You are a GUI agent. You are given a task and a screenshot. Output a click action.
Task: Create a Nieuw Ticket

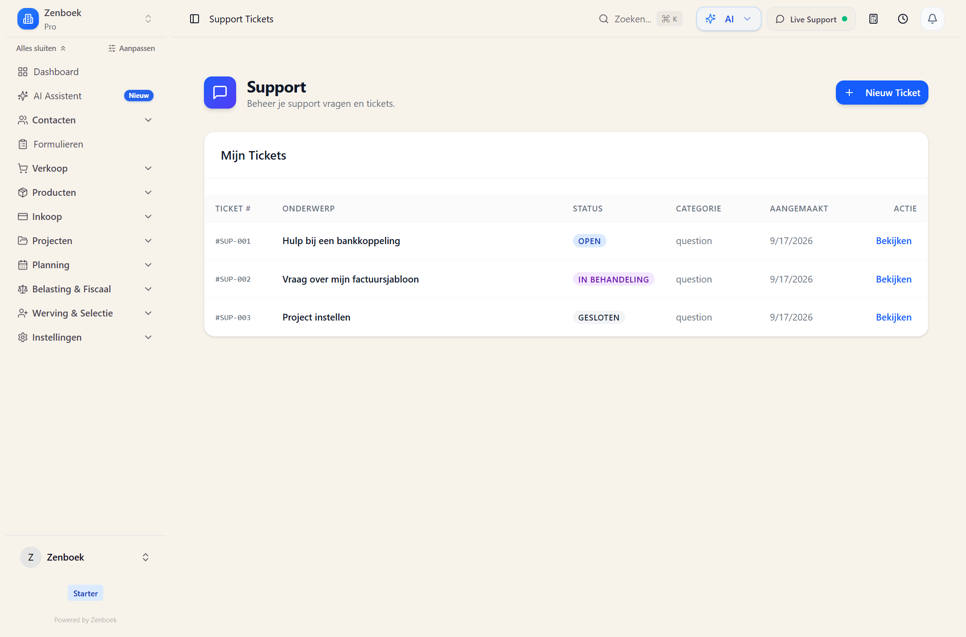(x=882, y=93)
